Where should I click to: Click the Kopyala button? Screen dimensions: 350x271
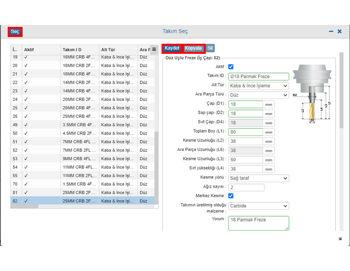[194, 48]
